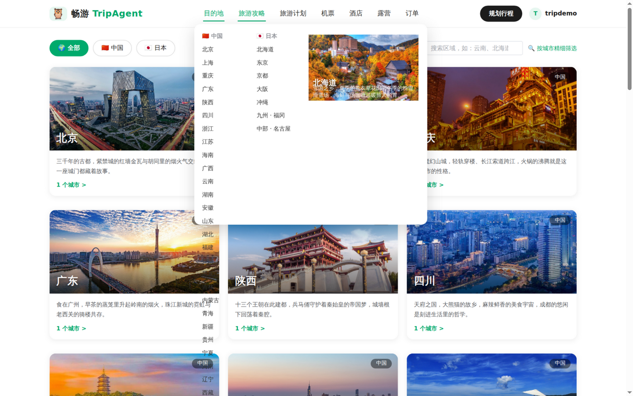Open the 旅游攻略 navigation tab
The height and width of the screenshot is (396, 633).
(251, 14)
